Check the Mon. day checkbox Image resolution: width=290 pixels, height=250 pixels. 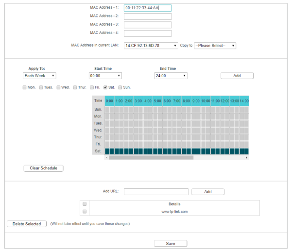tap(24, 87)
